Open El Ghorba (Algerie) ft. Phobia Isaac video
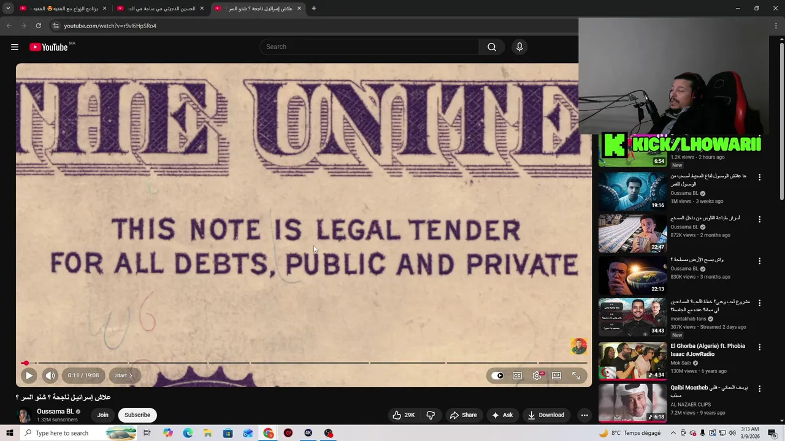The width and height of the screenshot is (785, 441). [x=708, y=350]
